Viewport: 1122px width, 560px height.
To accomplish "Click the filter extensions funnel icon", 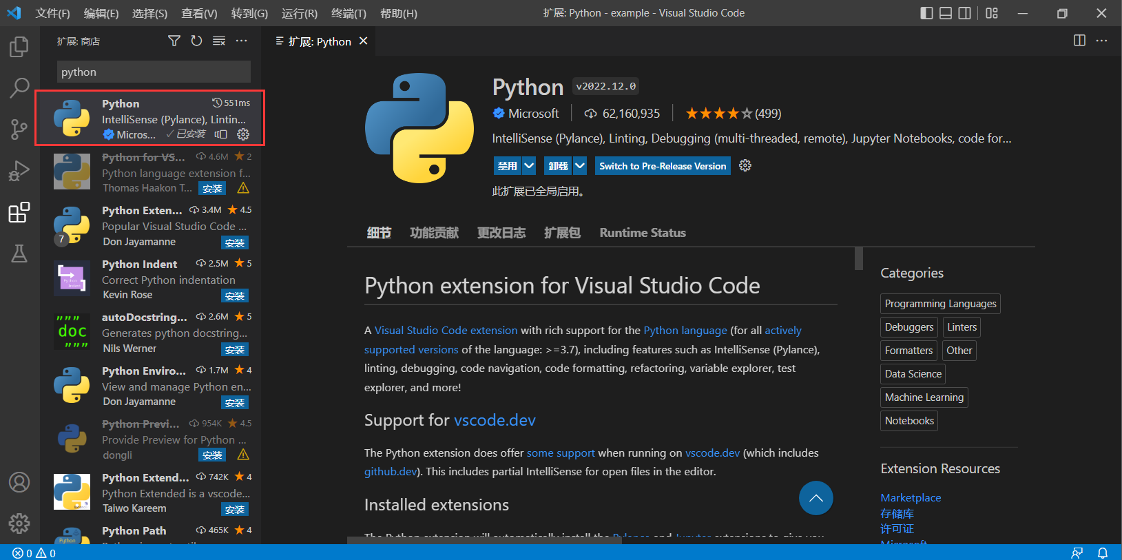I will click(174, 41).
